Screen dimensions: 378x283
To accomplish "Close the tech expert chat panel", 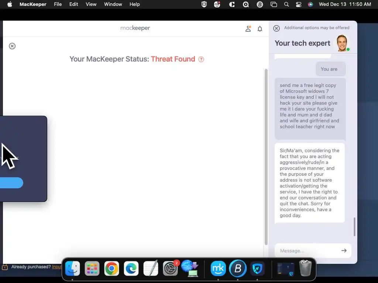I will 276,28.
